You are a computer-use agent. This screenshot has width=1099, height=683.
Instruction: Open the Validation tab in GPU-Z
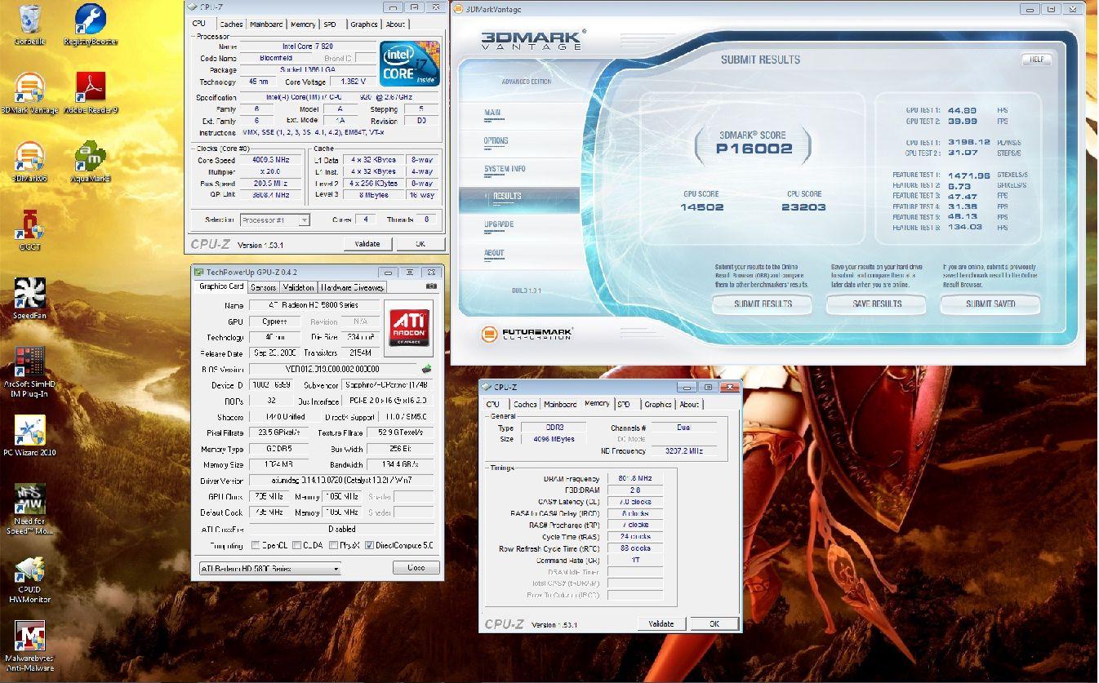[x=297, y=287]
